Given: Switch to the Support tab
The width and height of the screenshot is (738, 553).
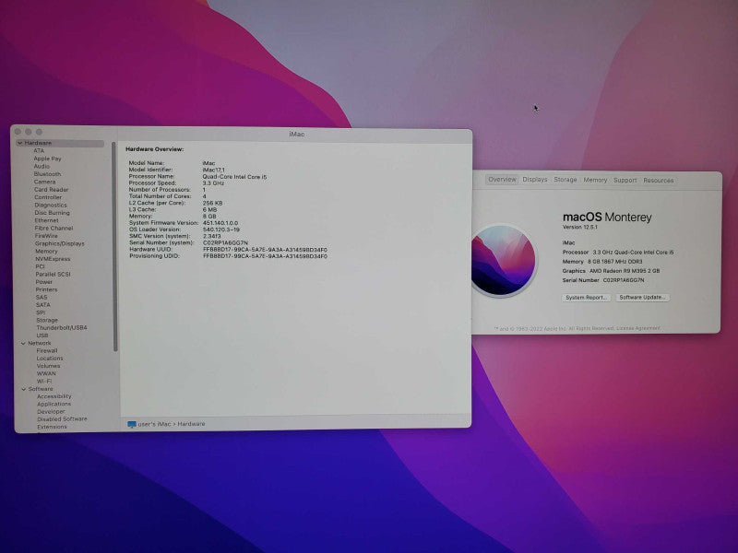Looking at the screenshot, I should 625,180.
